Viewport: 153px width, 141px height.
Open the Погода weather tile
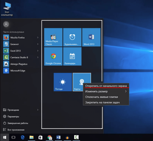(63, 82)
